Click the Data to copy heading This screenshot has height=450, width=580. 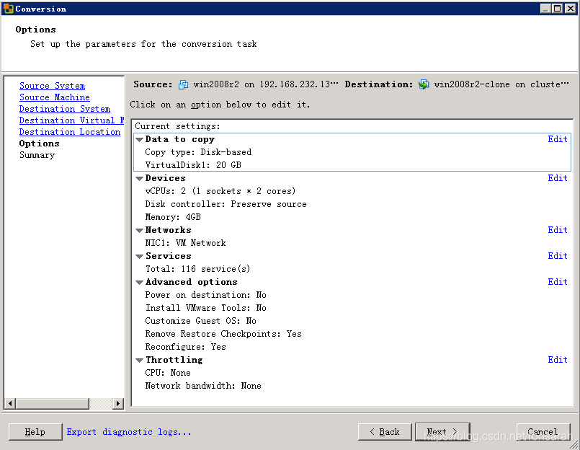pos(180,139)
